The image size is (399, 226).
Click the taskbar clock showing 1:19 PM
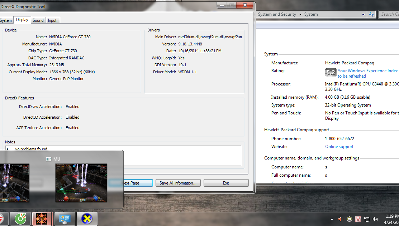tap(391, 219)
